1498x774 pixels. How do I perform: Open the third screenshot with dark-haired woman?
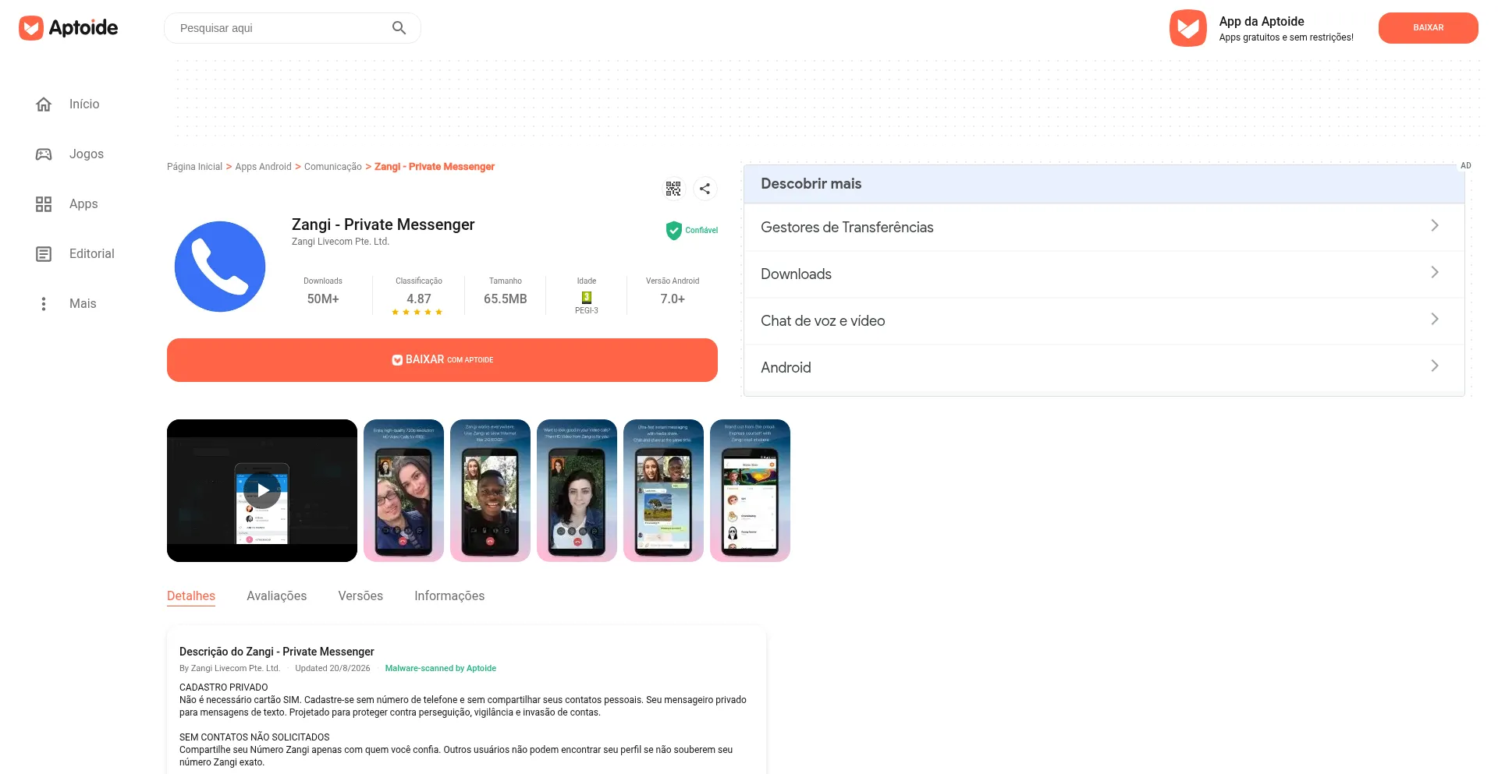point(577,491)
